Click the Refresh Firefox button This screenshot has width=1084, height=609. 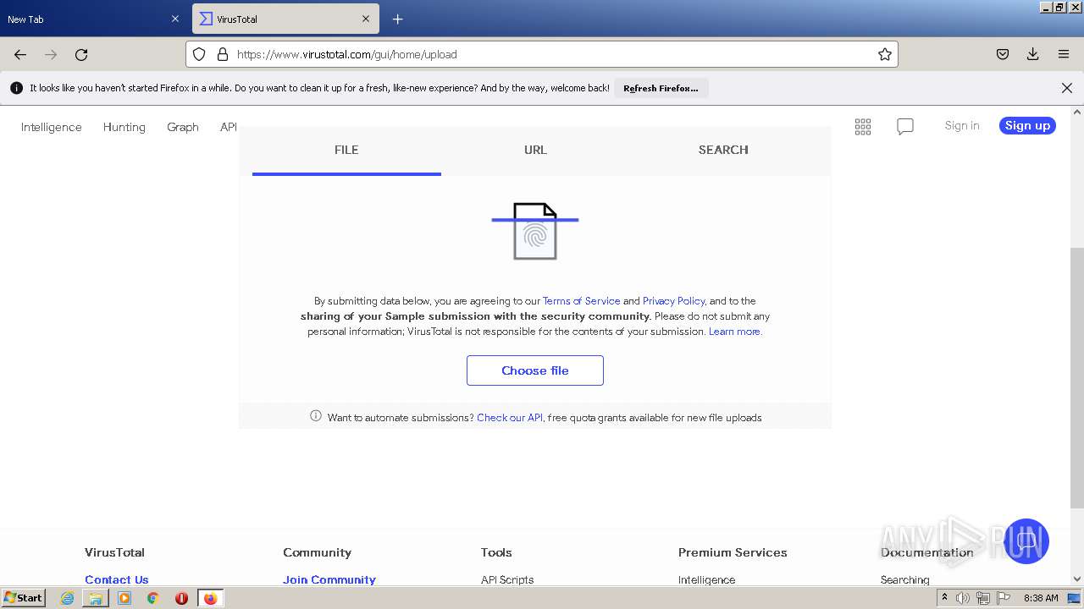[661, 88]
